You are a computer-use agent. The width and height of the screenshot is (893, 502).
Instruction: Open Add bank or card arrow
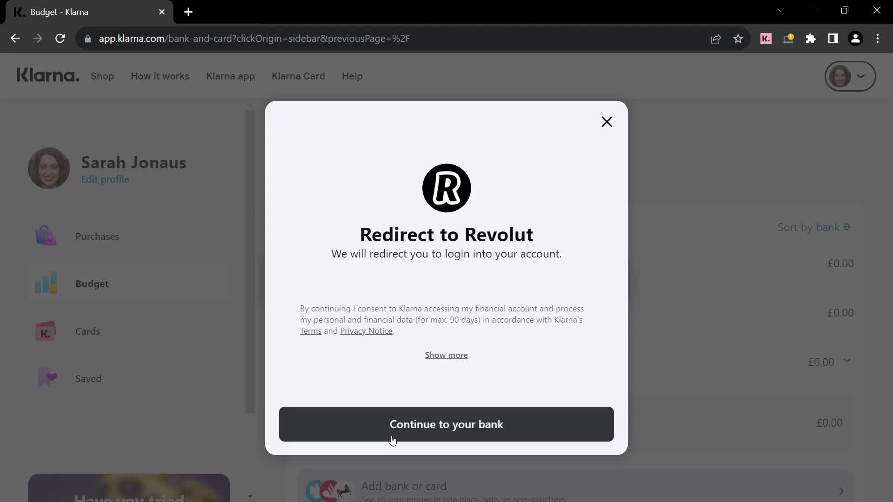[x=841, y=491]
